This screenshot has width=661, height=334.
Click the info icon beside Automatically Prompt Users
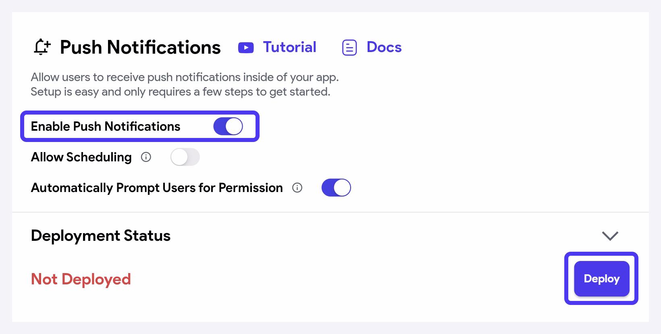(297, 188)
